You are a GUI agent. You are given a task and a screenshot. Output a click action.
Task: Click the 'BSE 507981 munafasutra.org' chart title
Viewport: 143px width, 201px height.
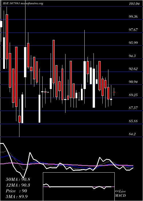tap(23, 3)
